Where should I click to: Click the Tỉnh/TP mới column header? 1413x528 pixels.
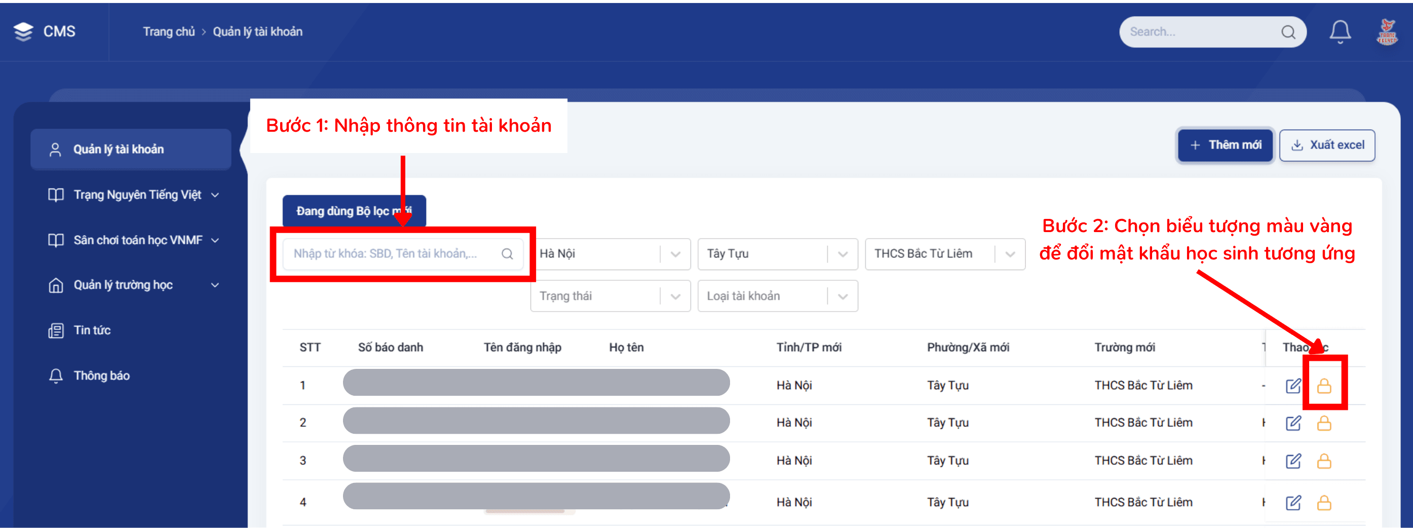coord(809,348)
